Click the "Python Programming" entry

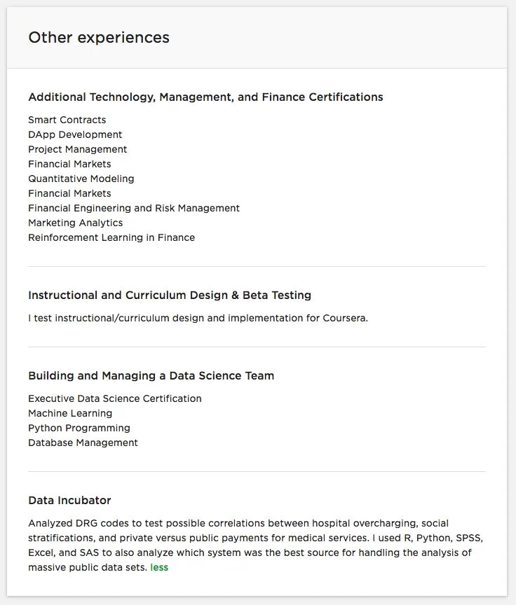[79, 428]
